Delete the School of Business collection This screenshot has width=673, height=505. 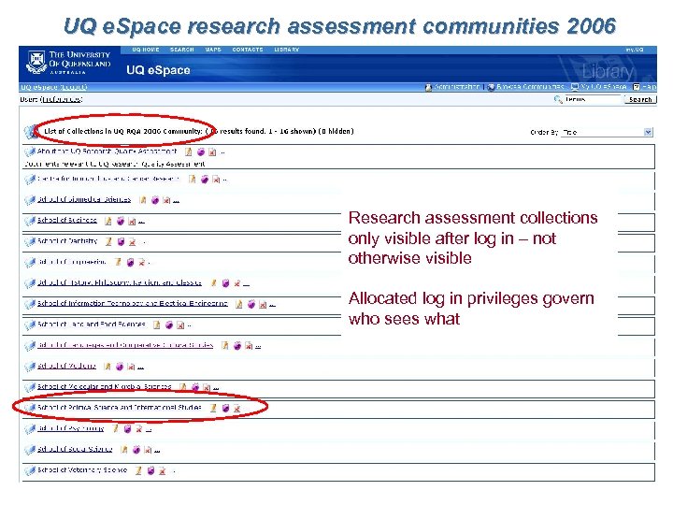132,222
